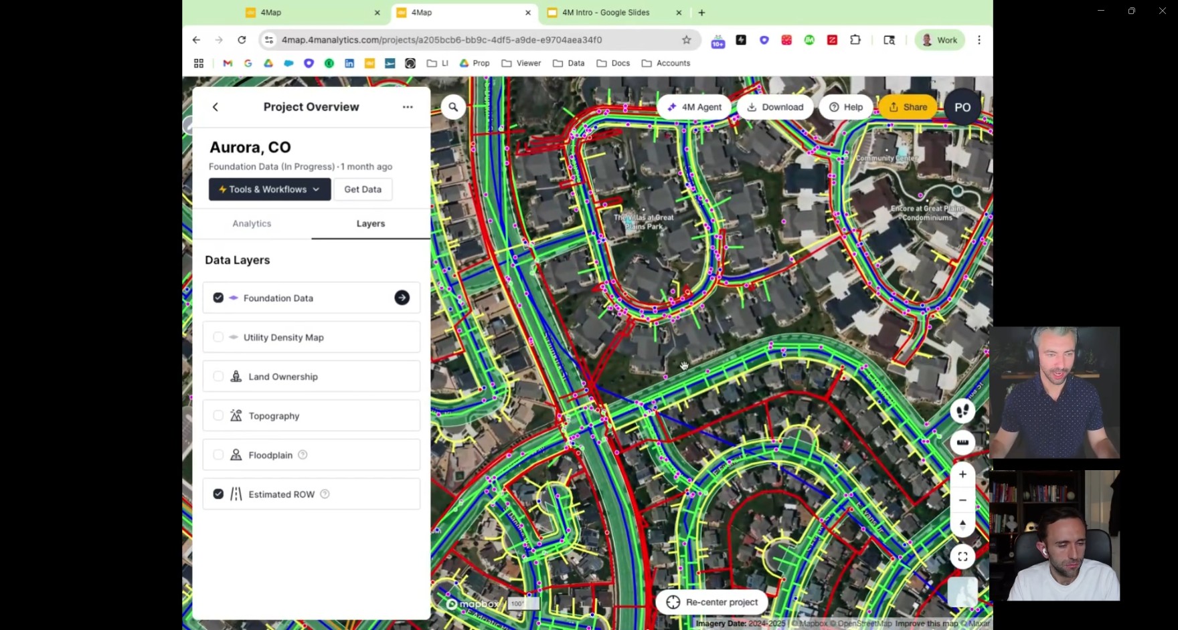Open the LI bookmarks folder
This screenshot has height=630, width=1178.
pos(438,64)
